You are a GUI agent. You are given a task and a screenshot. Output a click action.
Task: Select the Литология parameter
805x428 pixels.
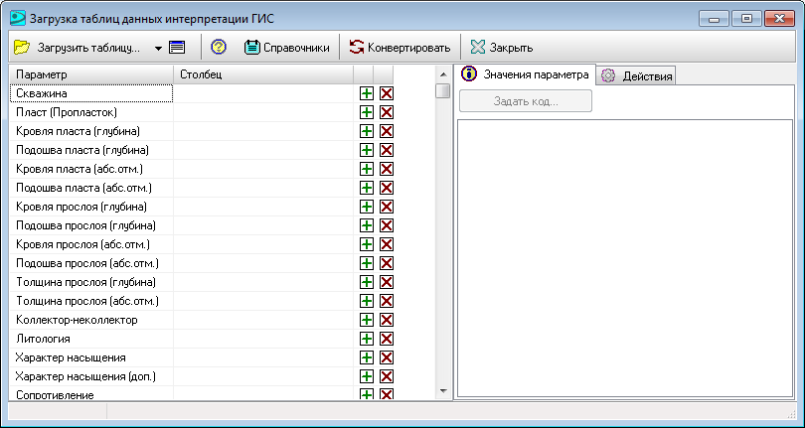91,339
